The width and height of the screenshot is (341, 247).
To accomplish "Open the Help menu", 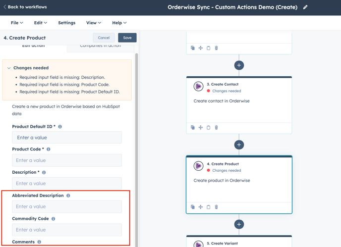I will click(119, 23).
